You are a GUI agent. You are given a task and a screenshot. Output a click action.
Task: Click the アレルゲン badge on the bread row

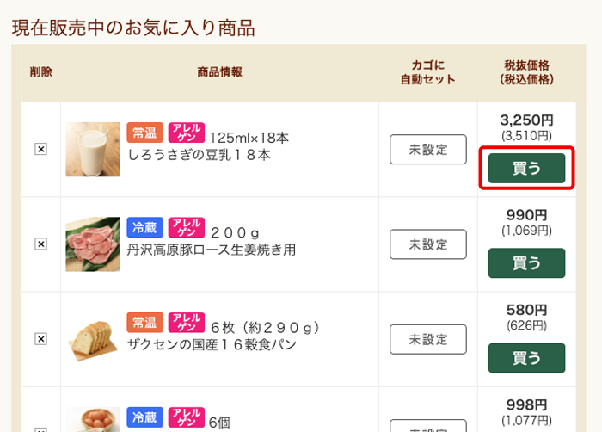pos(186,322)
